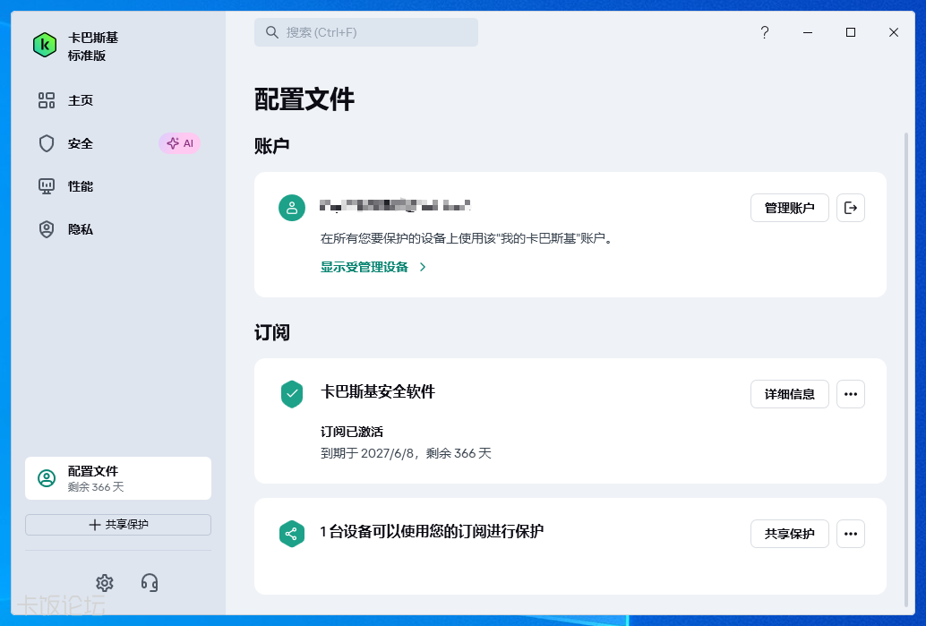The height and width of the screenshot is (626, 926).
Task: Sign out using the logout arrow icon
Action: (851, 208)
